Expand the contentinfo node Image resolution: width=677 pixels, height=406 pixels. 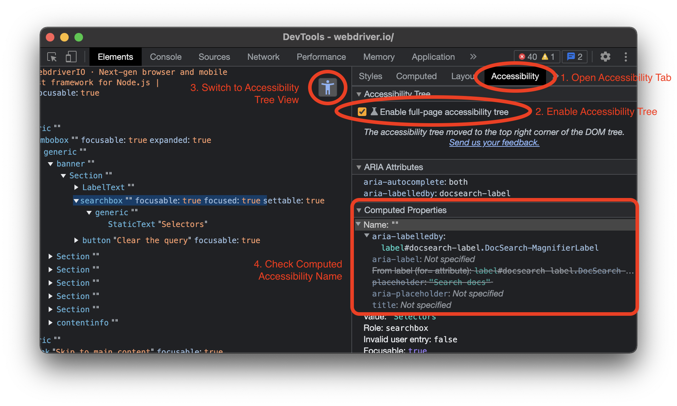50,322
